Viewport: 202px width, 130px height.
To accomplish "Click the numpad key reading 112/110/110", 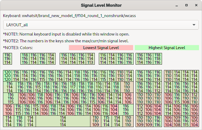I will 194,99.
